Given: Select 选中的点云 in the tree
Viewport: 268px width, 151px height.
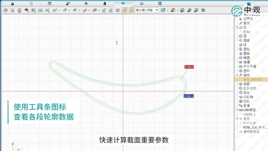Looking at the screenshot, I should 251,131.
